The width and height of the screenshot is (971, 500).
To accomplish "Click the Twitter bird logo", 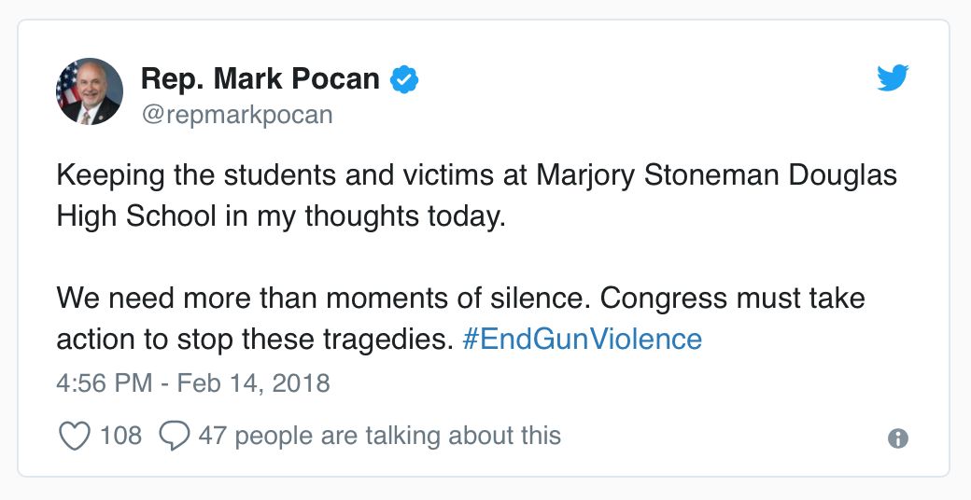I will [893, 80].
